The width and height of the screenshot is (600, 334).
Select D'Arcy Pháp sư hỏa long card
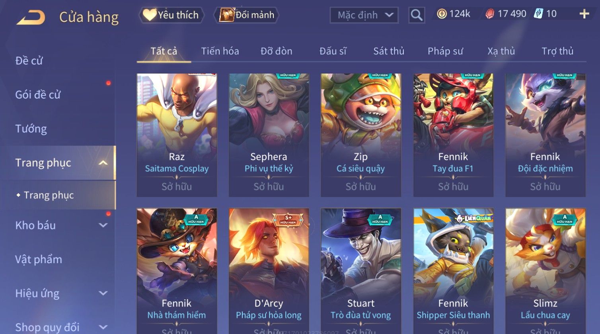pos(269,271)
